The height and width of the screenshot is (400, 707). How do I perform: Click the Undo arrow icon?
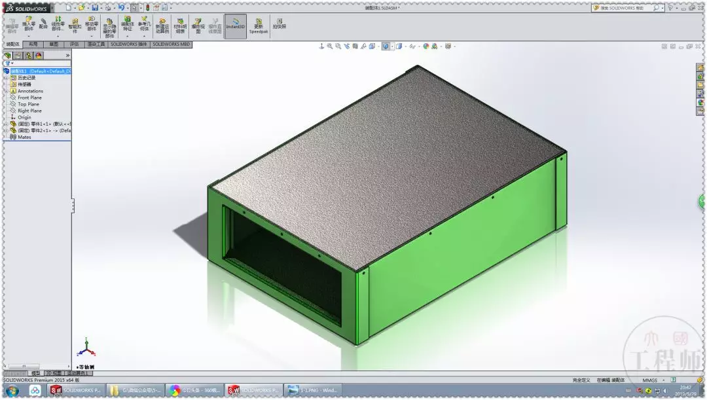[121, 8]
